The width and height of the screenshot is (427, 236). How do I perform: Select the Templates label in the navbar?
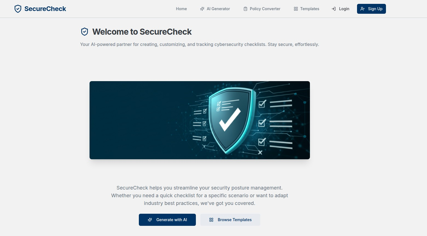310,9
